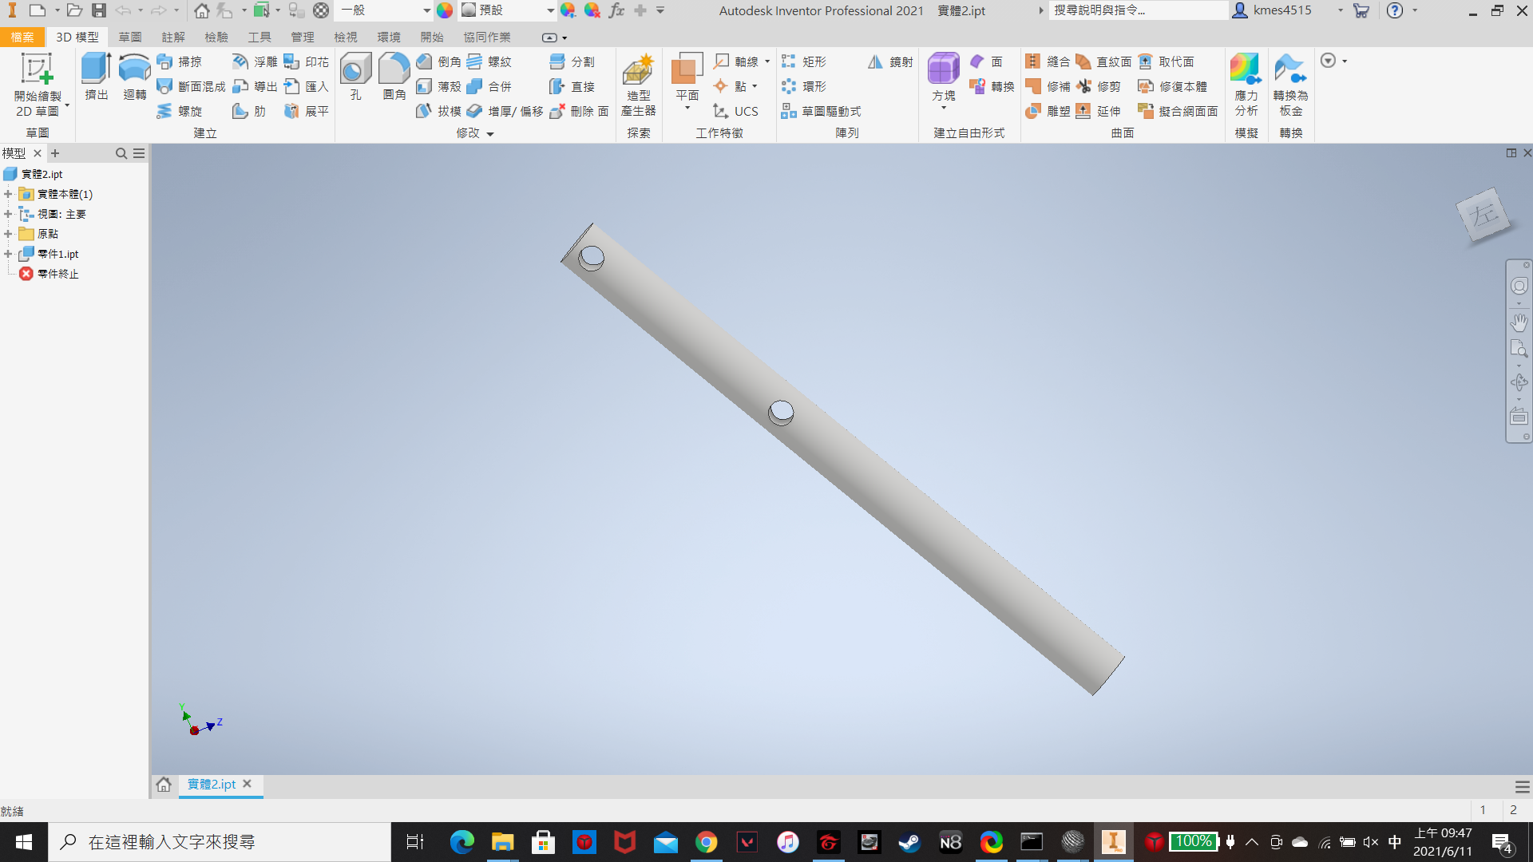The height and width of the screenshot is (862, 1533).
Task: Expand the 零件1.ipt node
Action: pyautogui.click(x=8, y=254)
